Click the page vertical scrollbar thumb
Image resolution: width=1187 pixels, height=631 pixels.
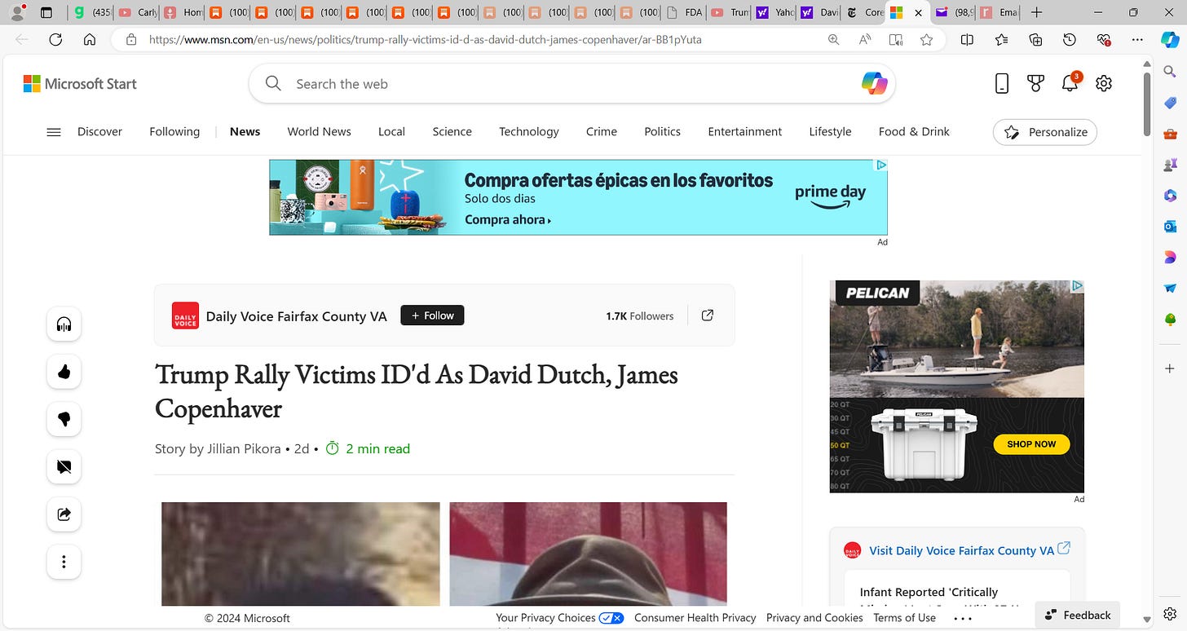pos(1147,104)
